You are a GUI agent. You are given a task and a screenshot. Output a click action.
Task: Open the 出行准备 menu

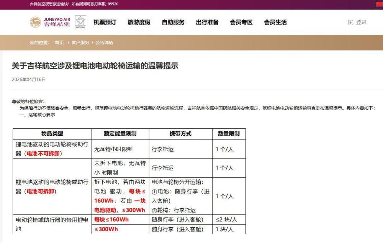coord(207,22)
